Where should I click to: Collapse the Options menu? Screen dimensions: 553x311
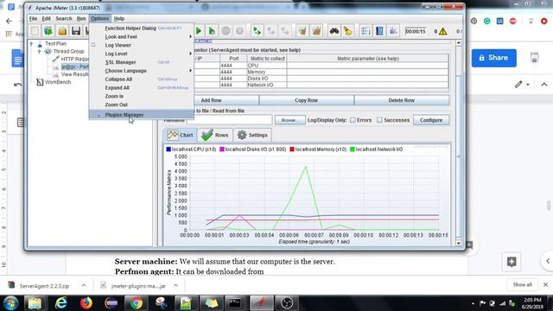pyautogui.click(x=100, y=18)
